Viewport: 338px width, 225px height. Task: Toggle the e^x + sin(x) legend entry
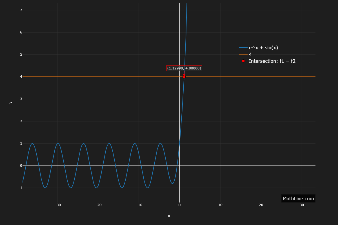click(263, 48)
